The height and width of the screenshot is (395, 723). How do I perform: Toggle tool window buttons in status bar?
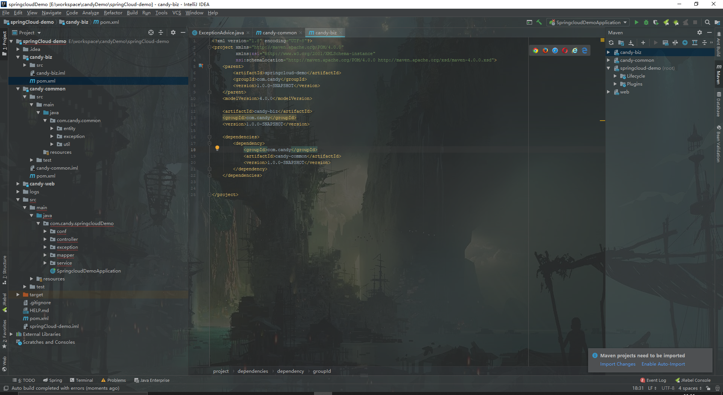(6, 388)
